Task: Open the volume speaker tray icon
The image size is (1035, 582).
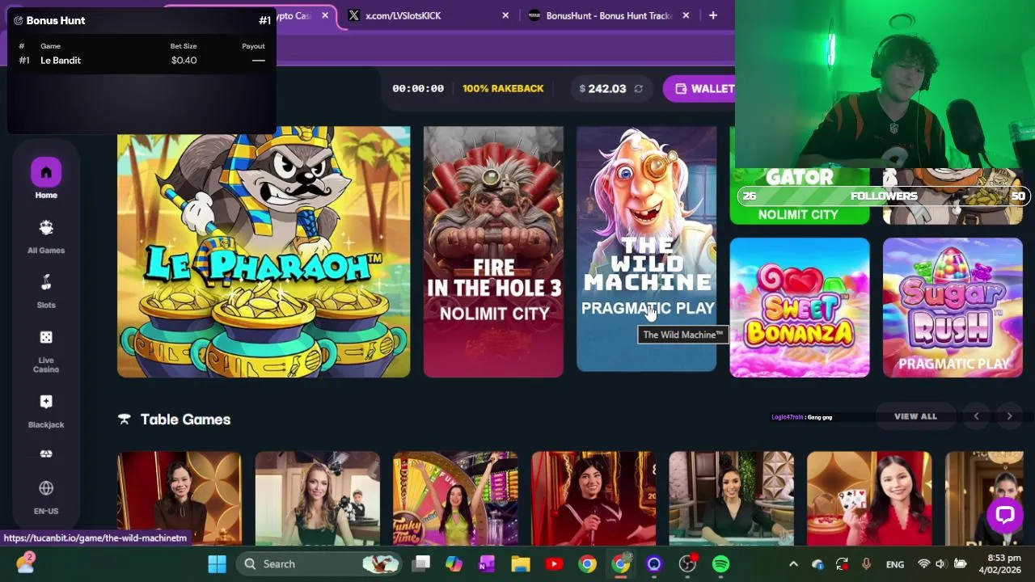Action: (940, 564)
